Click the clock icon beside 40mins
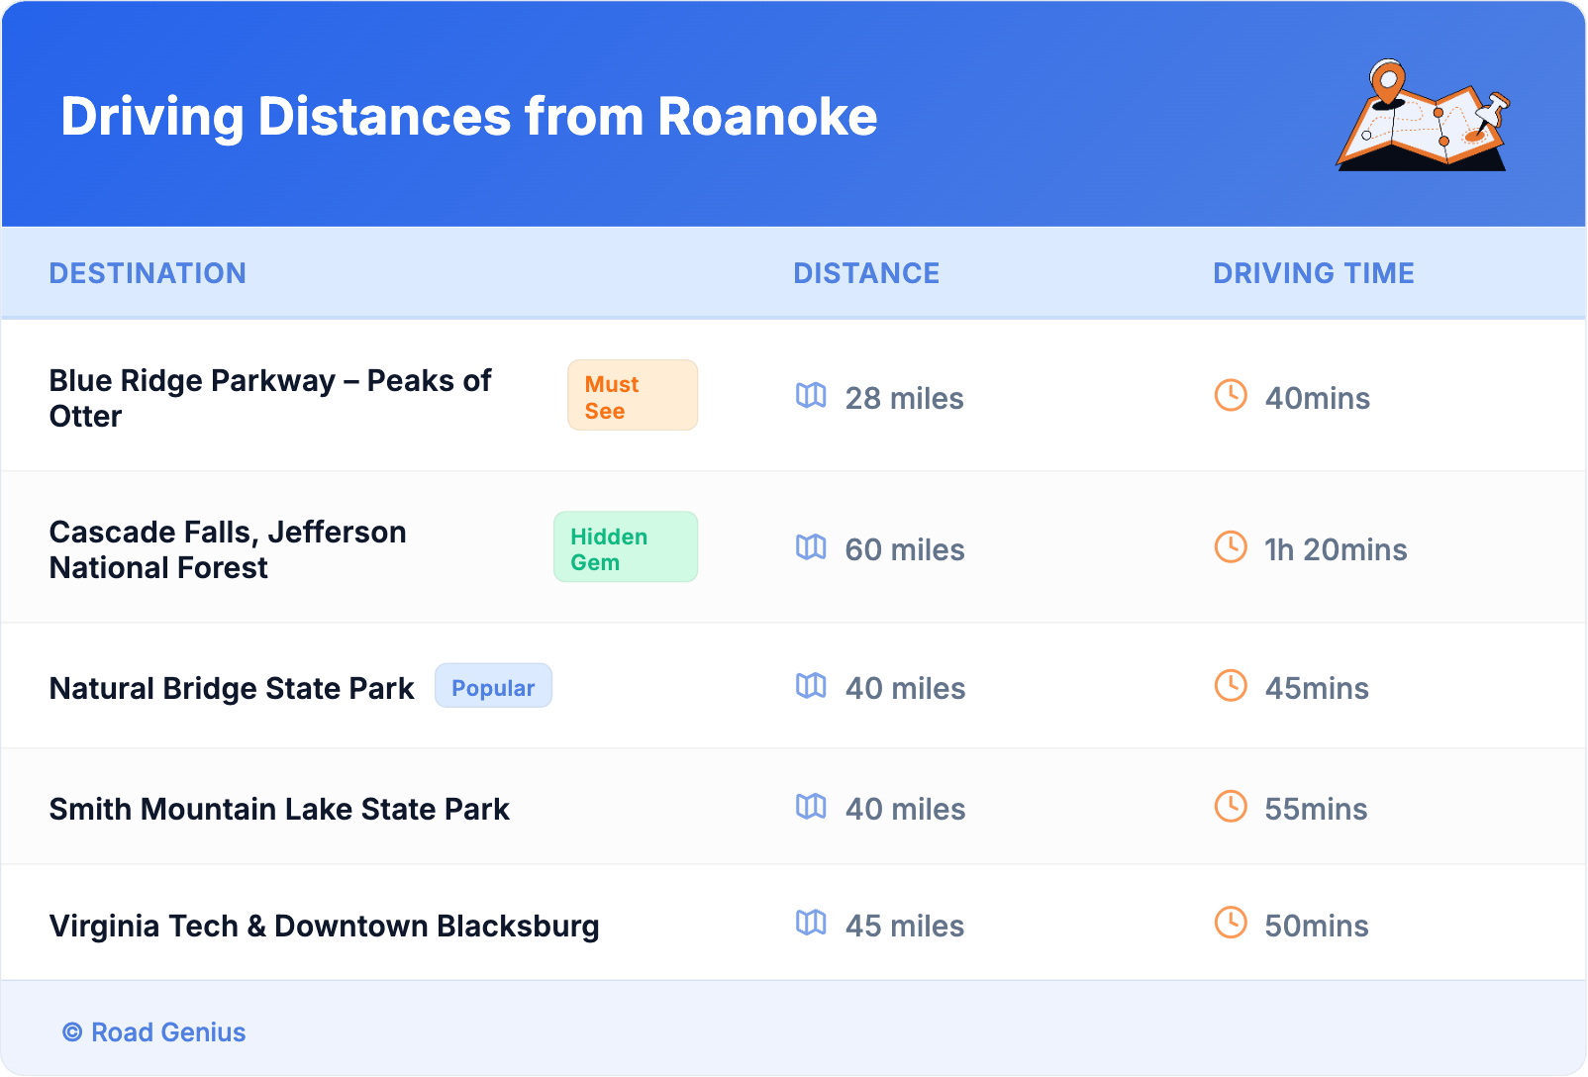1588x1077 pixels. click(1231, 396)
